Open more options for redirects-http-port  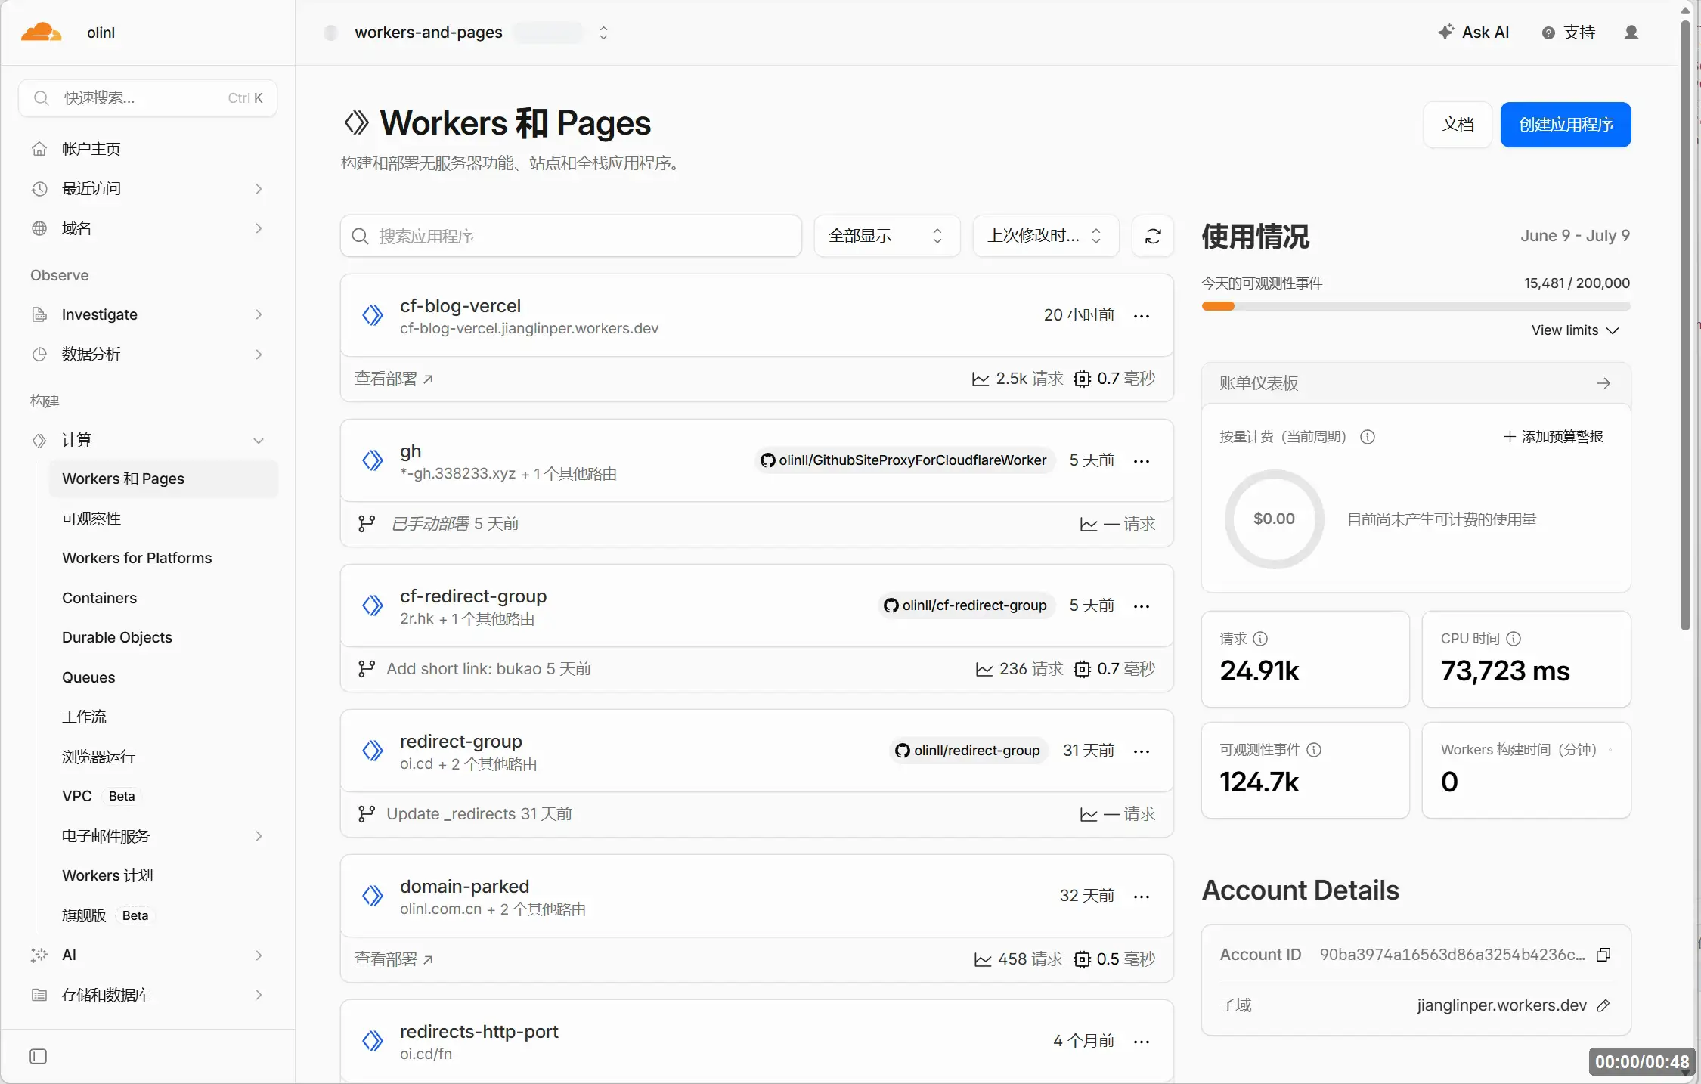point(1142,1042)
